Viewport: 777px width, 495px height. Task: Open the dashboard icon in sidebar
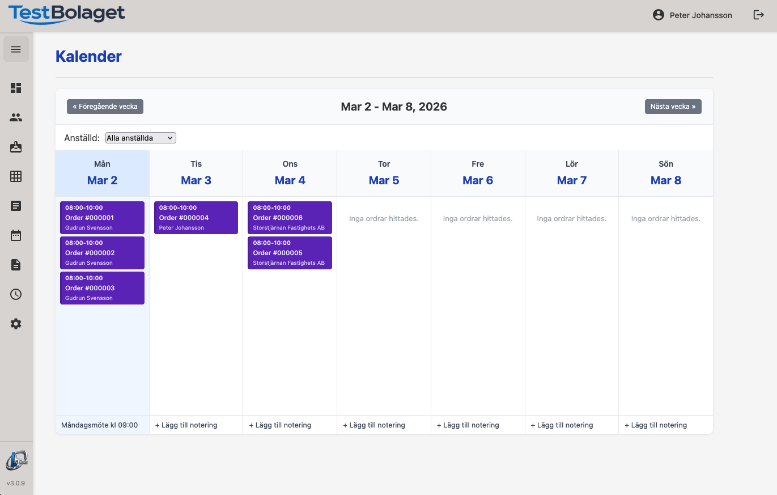(16, 88)
